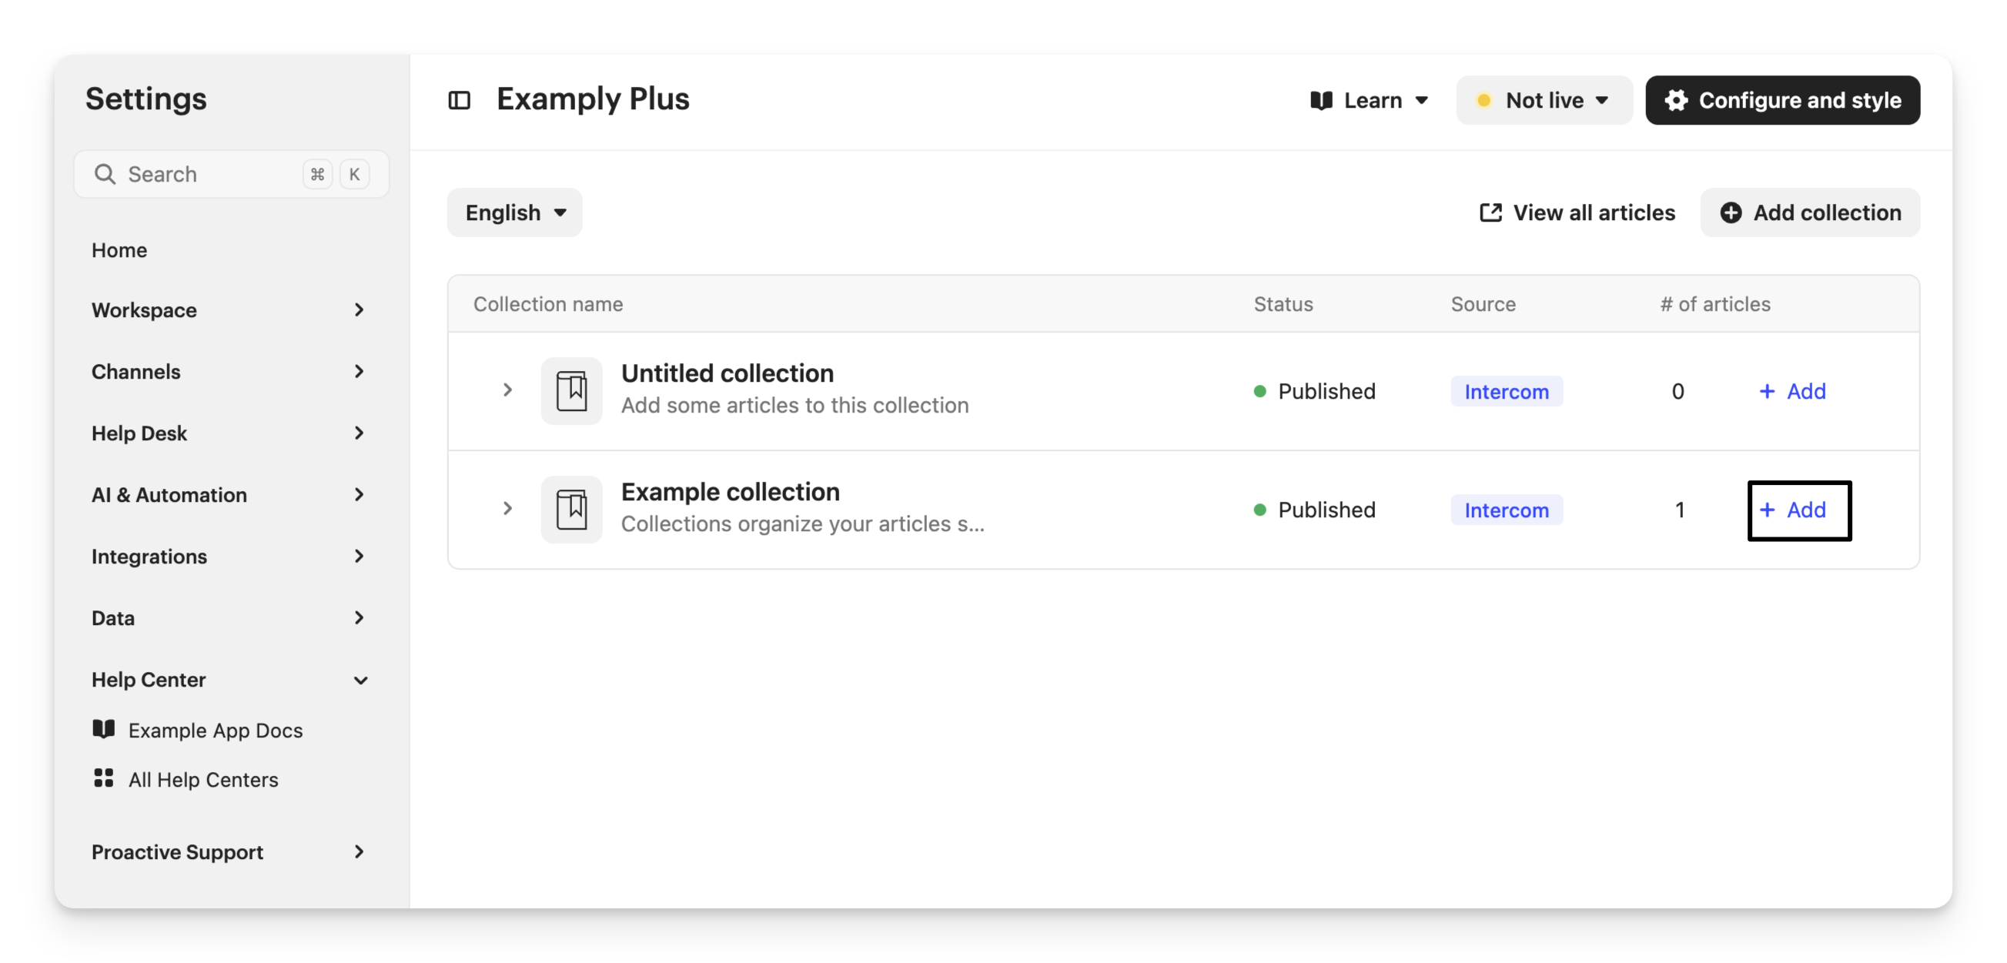Open the Learn dropdown menu
Viewport: 2007px width, 963px height.
1369,101
